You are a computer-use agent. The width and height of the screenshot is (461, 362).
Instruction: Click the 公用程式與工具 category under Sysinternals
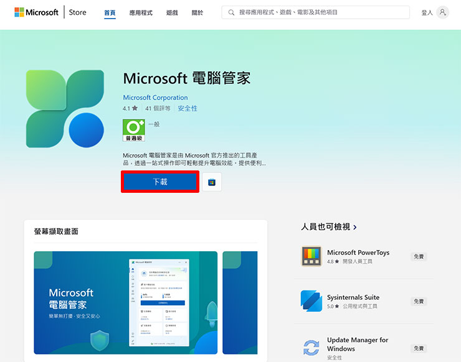pos(360,306)
